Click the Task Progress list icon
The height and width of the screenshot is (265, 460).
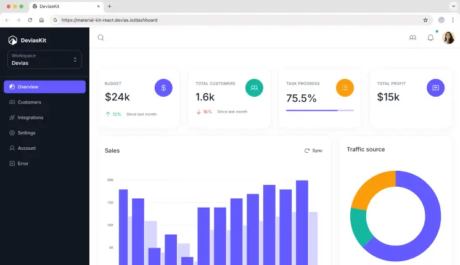(345, 88)
